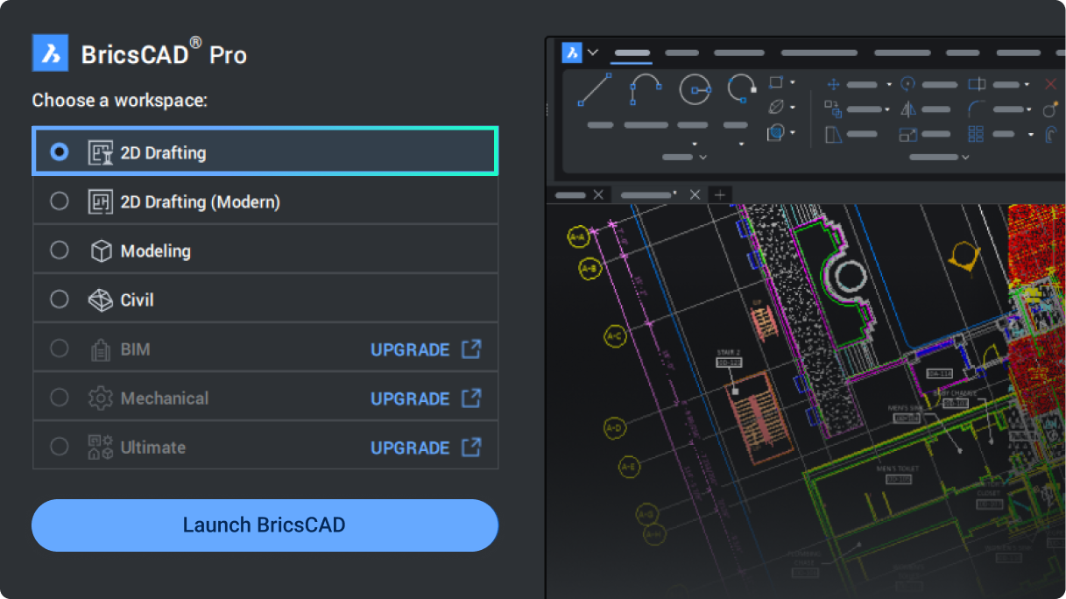Select the Rectangle tool
1066x599 pixels.
[x=776, y=83]
